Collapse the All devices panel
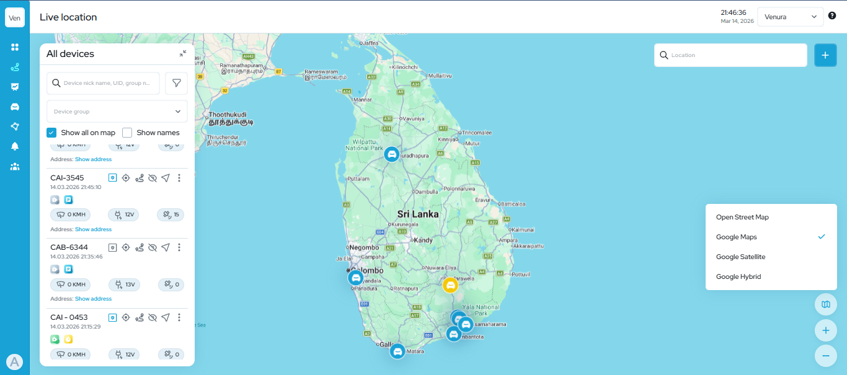This screenshot has height=375, width=847. click(183, 54)
